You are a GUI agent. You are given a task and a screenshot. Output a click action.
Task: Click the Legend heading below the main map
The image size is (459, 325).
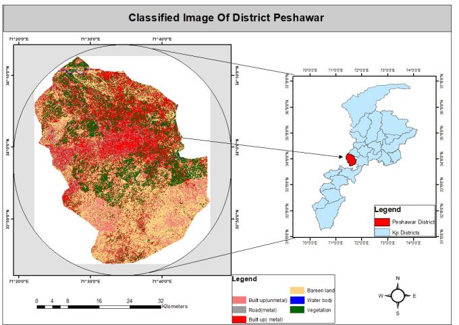[x=244, y=278]
